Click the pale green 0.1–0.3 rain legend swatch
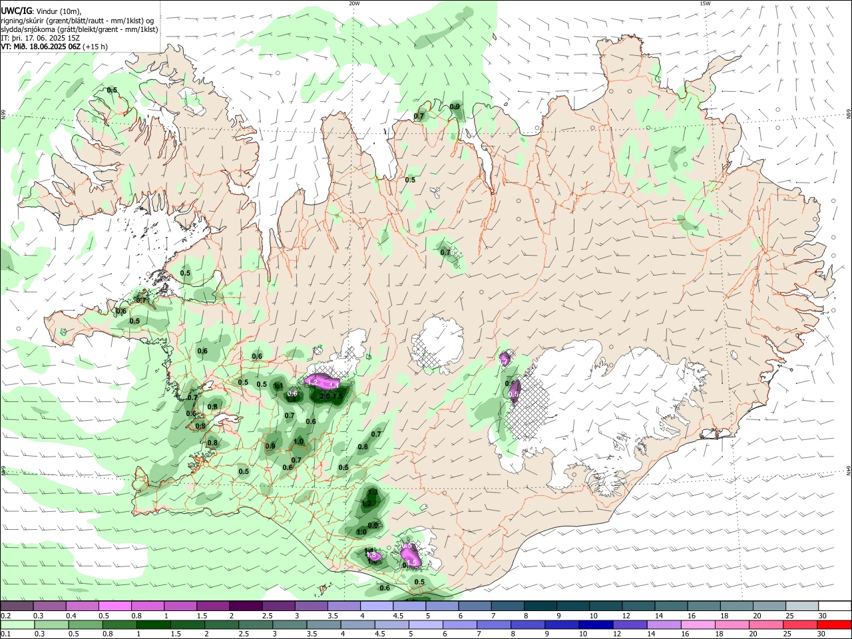 17,624
